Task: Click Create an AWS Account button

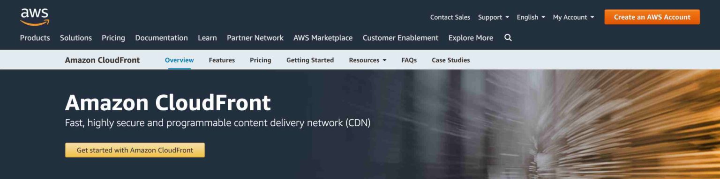Action: tap(652, 17)
